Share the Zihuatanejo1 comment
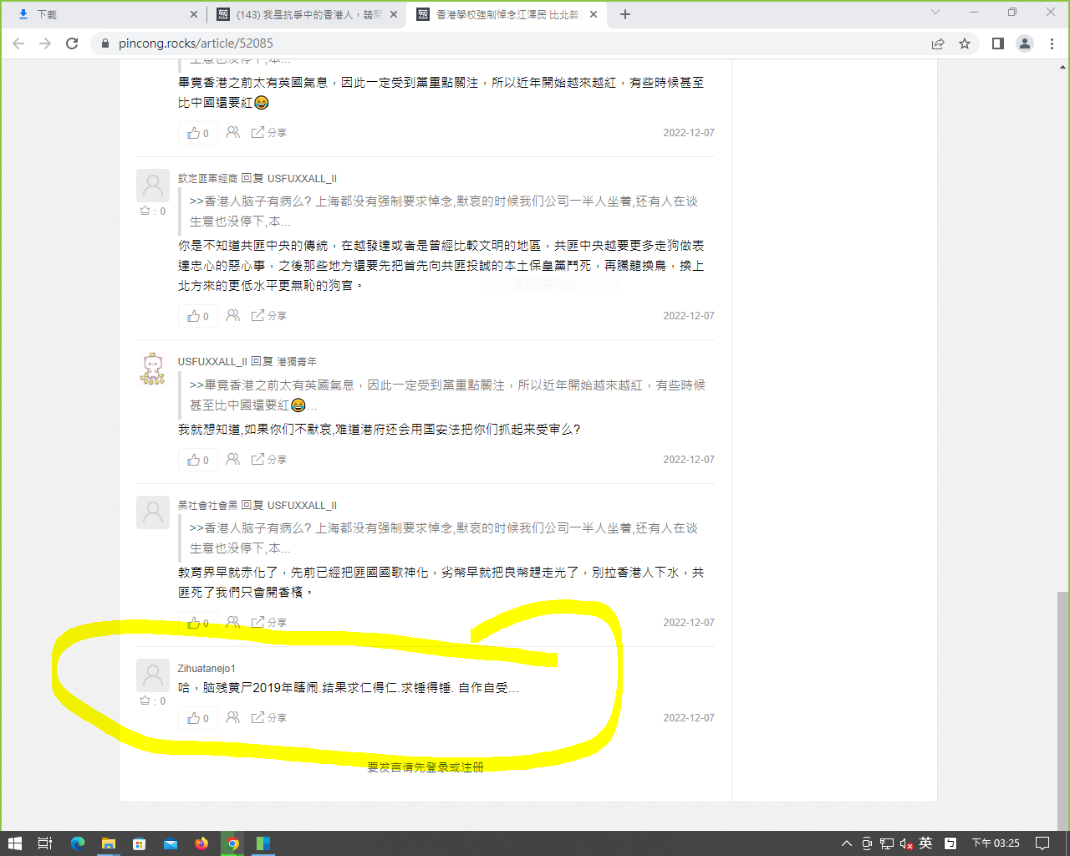This screenshot has height=856, width=1070. pos(269,718)
